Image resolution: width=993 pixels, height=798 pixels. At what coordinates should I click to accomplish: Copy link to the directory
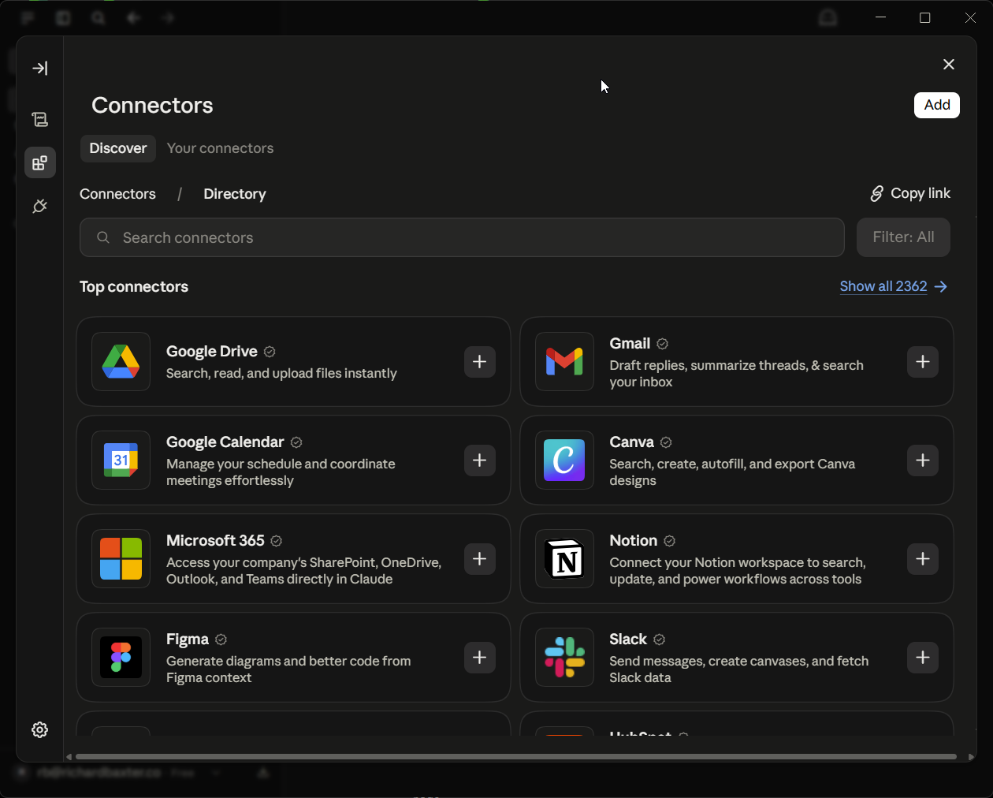[x=910, y=193]
